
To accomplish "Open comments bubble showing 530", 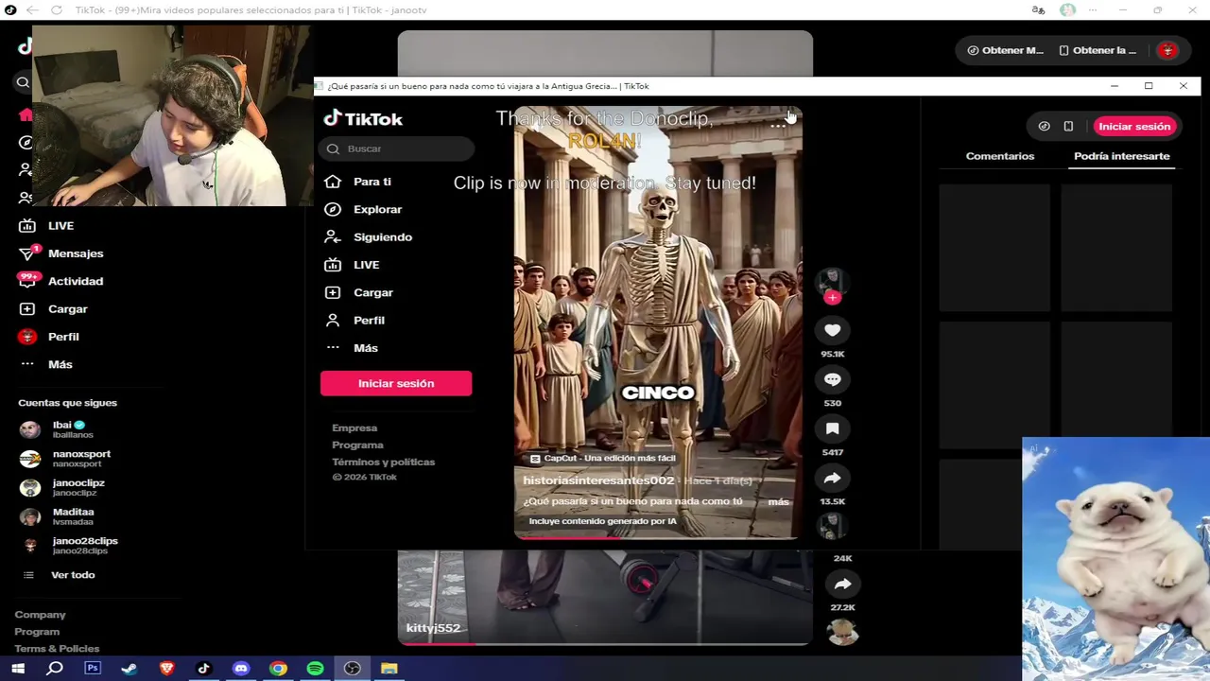I will tap(832, 379).
